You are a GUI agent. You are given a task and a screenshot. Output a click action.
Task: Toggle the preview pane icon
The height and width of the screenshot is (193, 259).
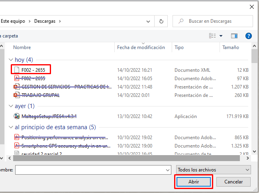[234, 36]
